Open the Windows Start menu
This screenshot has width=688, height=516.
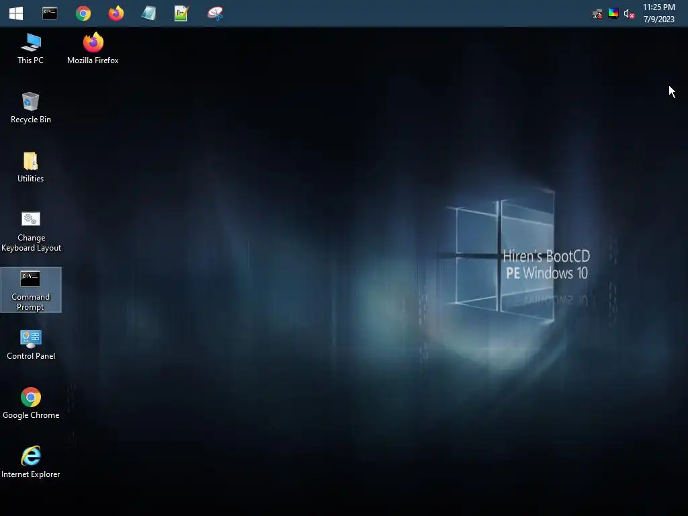point(16,13)
